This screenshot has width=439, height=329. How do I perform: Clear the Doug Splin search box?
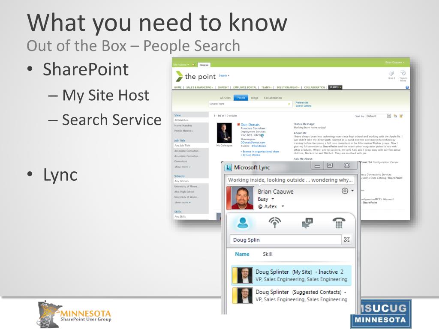pos(346,239)
